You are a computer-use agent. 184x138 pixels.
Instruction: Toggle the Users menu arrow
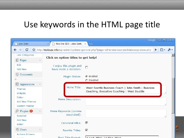[40, 130]
